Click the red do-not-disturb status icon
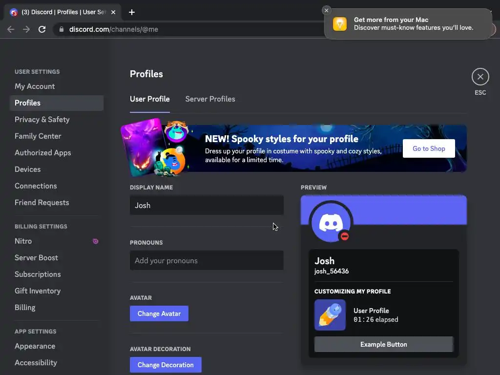Screen dimensions: 500x375 pos(344,236)
